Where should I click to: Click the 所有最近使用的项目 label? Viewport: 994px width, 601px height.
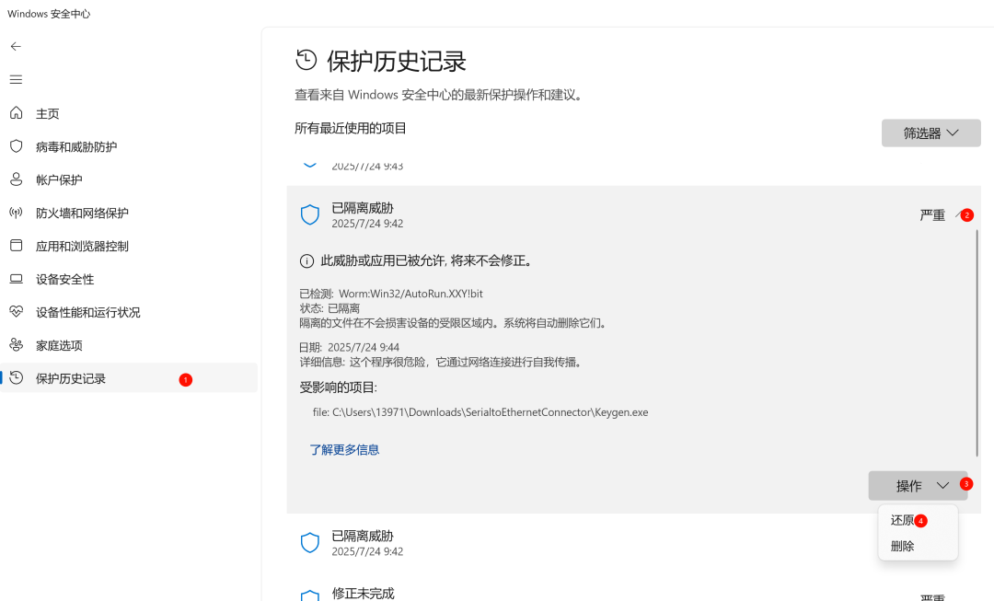click(x=351, y=128)
